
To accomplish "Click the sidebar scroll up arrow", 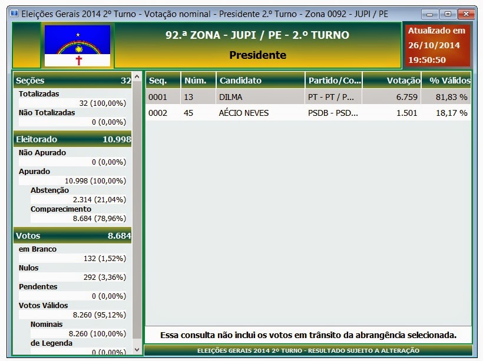I will click(137, 76).
